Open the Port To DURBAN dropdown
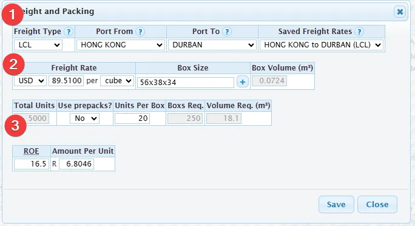The height and width of the screenshot is (226, 415). tap(212, 45)
